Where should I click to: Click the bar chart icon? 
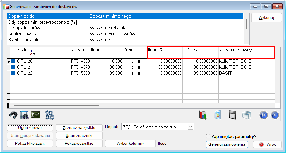coord(203,115)
